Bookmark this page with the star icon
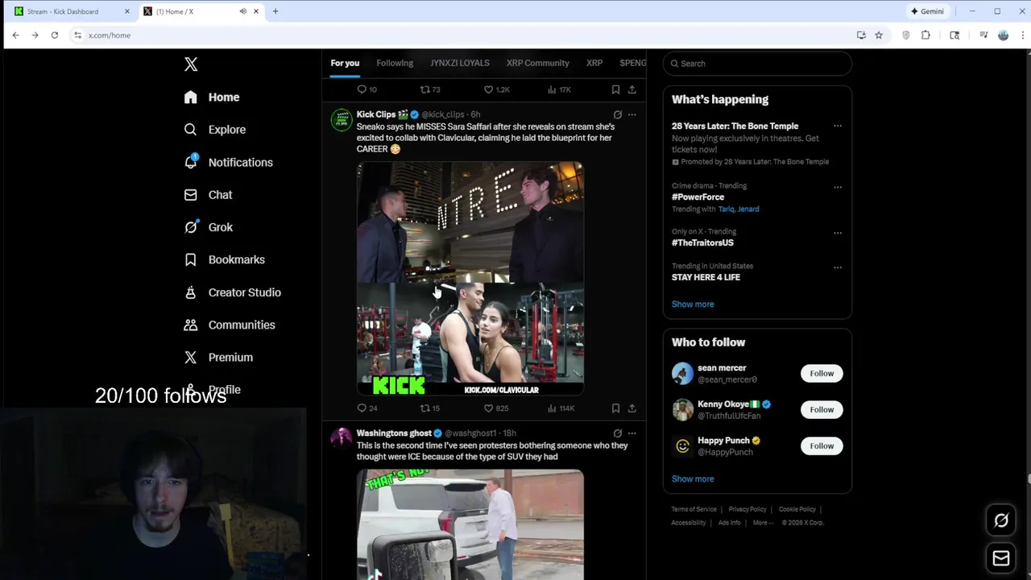This screenshot has height=580, width=1031. [879, 35]
